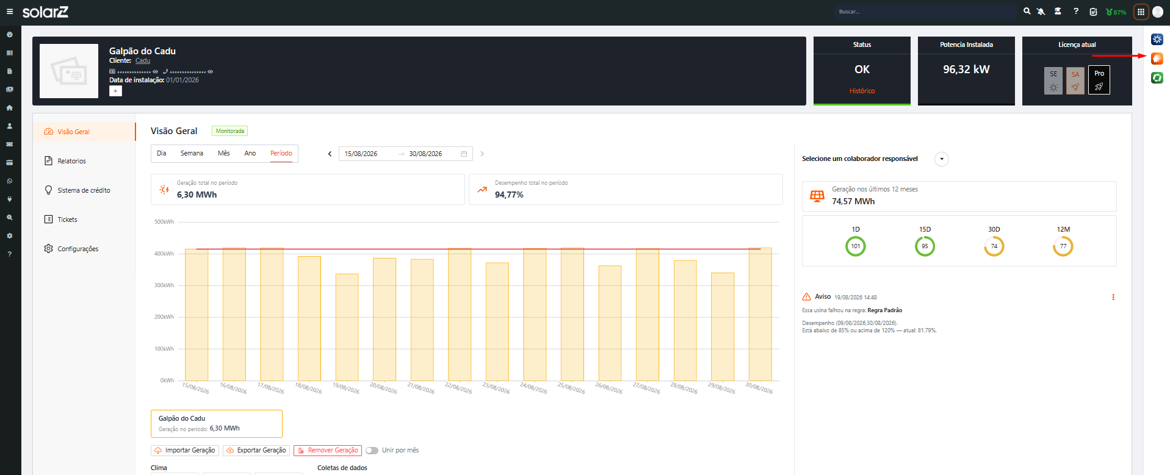The height and width of the screenshot is (475, 1170).
Task: Select the SE license option
Action: 1053,80
